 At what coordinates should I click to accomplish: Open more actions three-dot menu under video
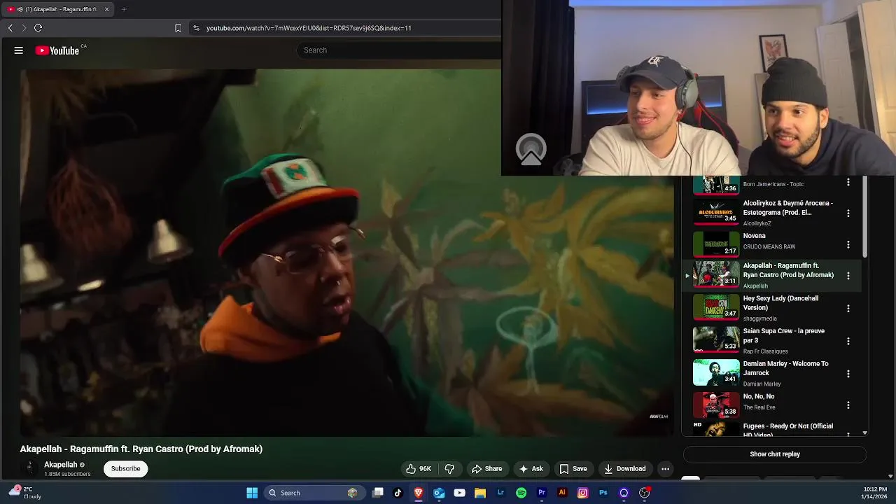(666, 469)
